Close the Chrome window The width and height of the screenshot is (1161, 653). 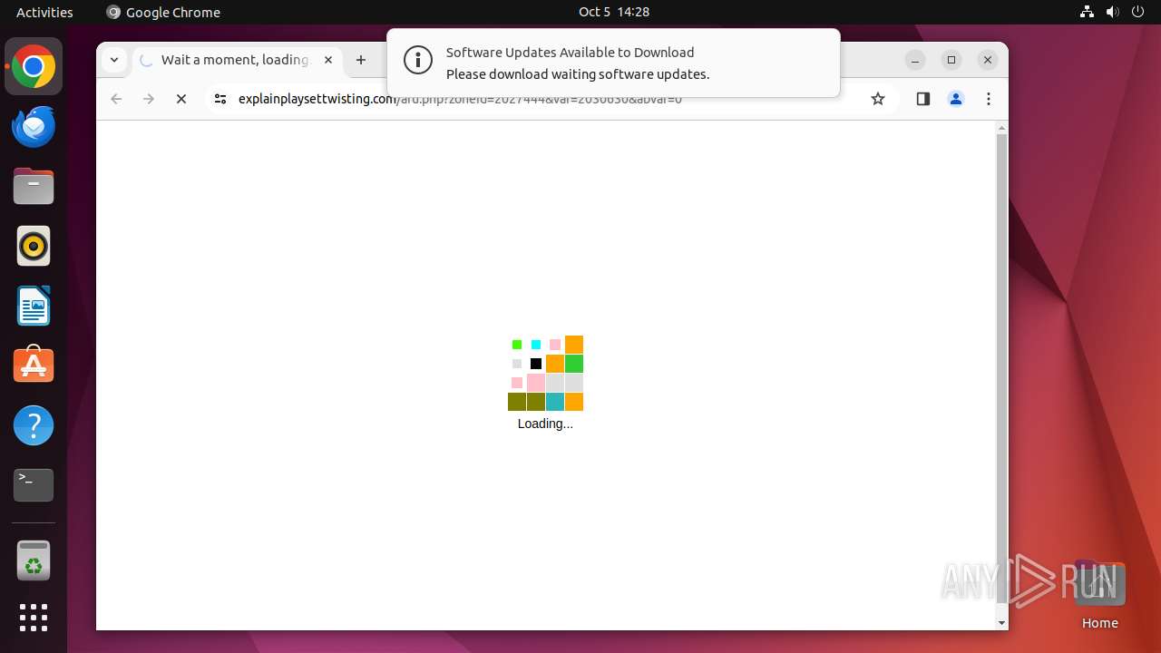988,60
